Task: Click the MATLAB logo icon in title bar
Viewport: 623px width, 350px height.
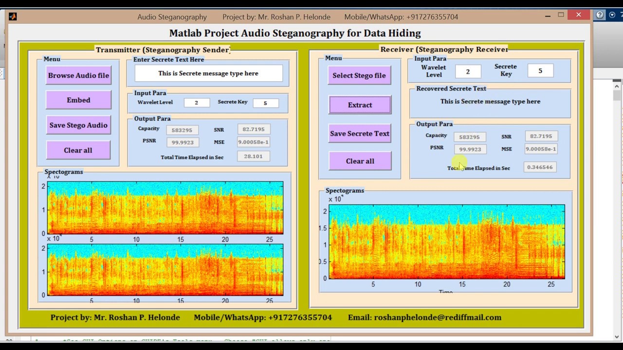Action: pos(13,17)
